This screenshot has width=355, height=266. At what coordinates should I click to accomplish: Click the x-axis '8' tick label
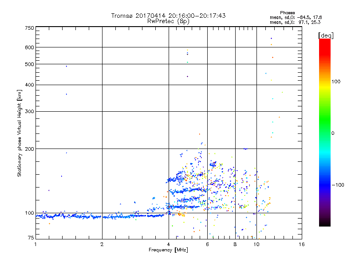(x=235, y=244)
